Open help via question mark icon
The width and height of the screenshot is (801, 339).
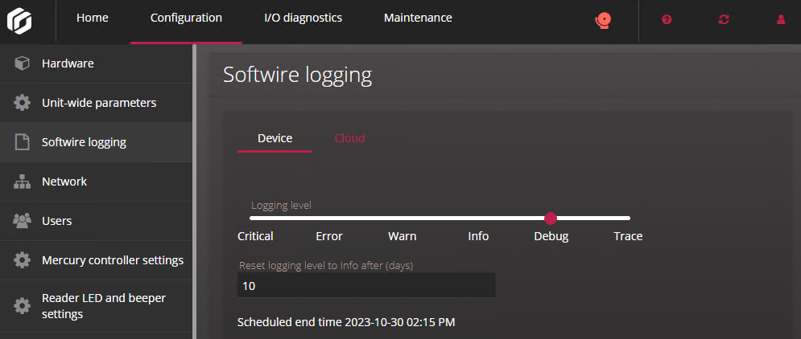pyautogui.click(x=667, y=20)
